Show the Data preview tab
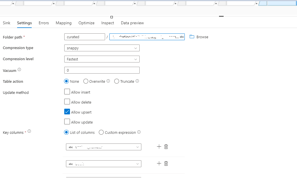The width and height of the screenshot is (297, 186). click(x=133, y=23)
